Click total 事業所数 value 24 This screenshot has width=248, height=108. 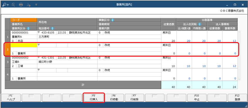[x=234, y=87]
